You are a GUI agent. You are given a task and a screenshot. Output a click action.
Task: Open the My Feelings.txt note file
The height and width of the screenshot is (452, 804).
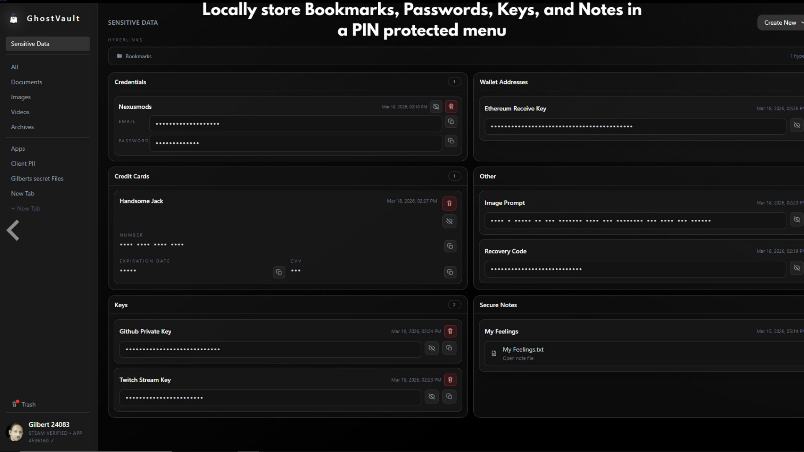523,353
